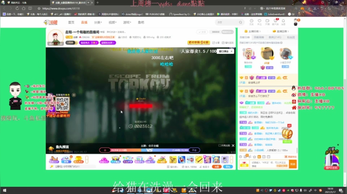This screenshot has height=194, width=347.
Task: Open the watch history clock icon
Action: coord(252,22)
